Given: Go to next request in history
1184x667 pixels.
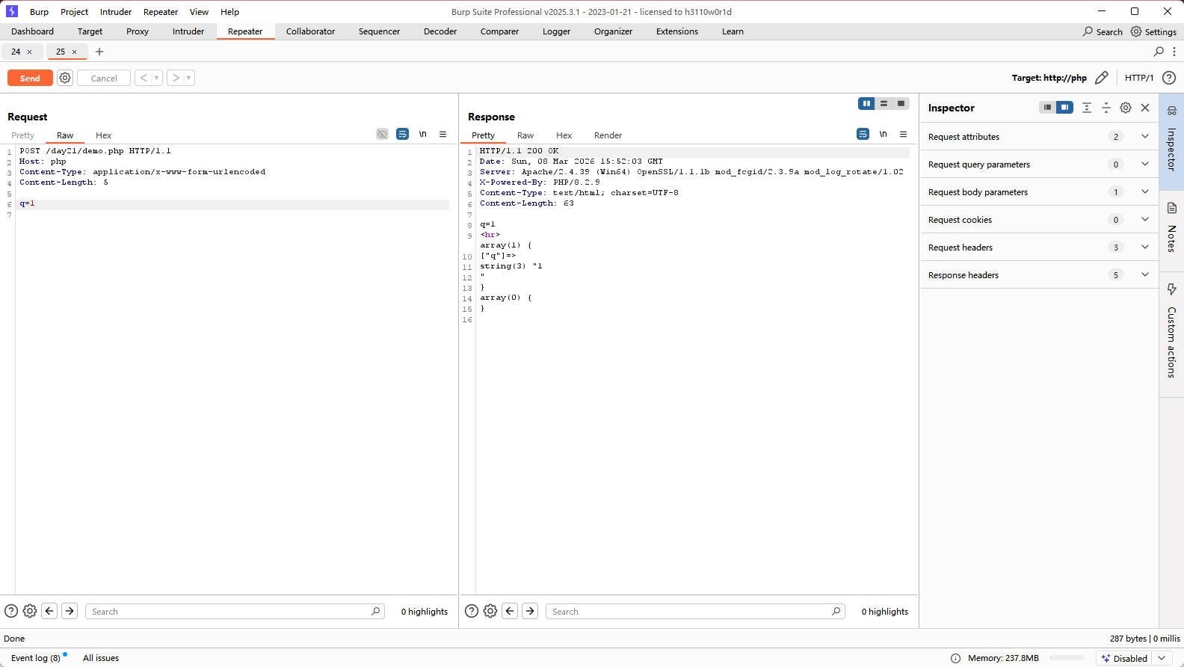Looking at the screenshot, I should point(176,78).
